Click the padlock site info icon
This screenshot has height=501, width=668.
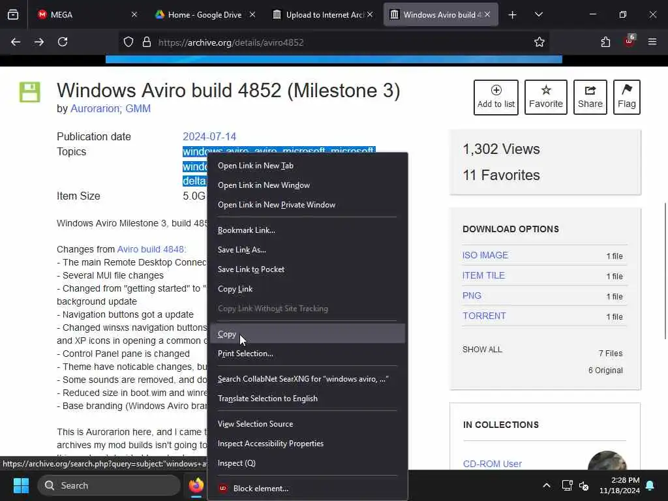147,42
